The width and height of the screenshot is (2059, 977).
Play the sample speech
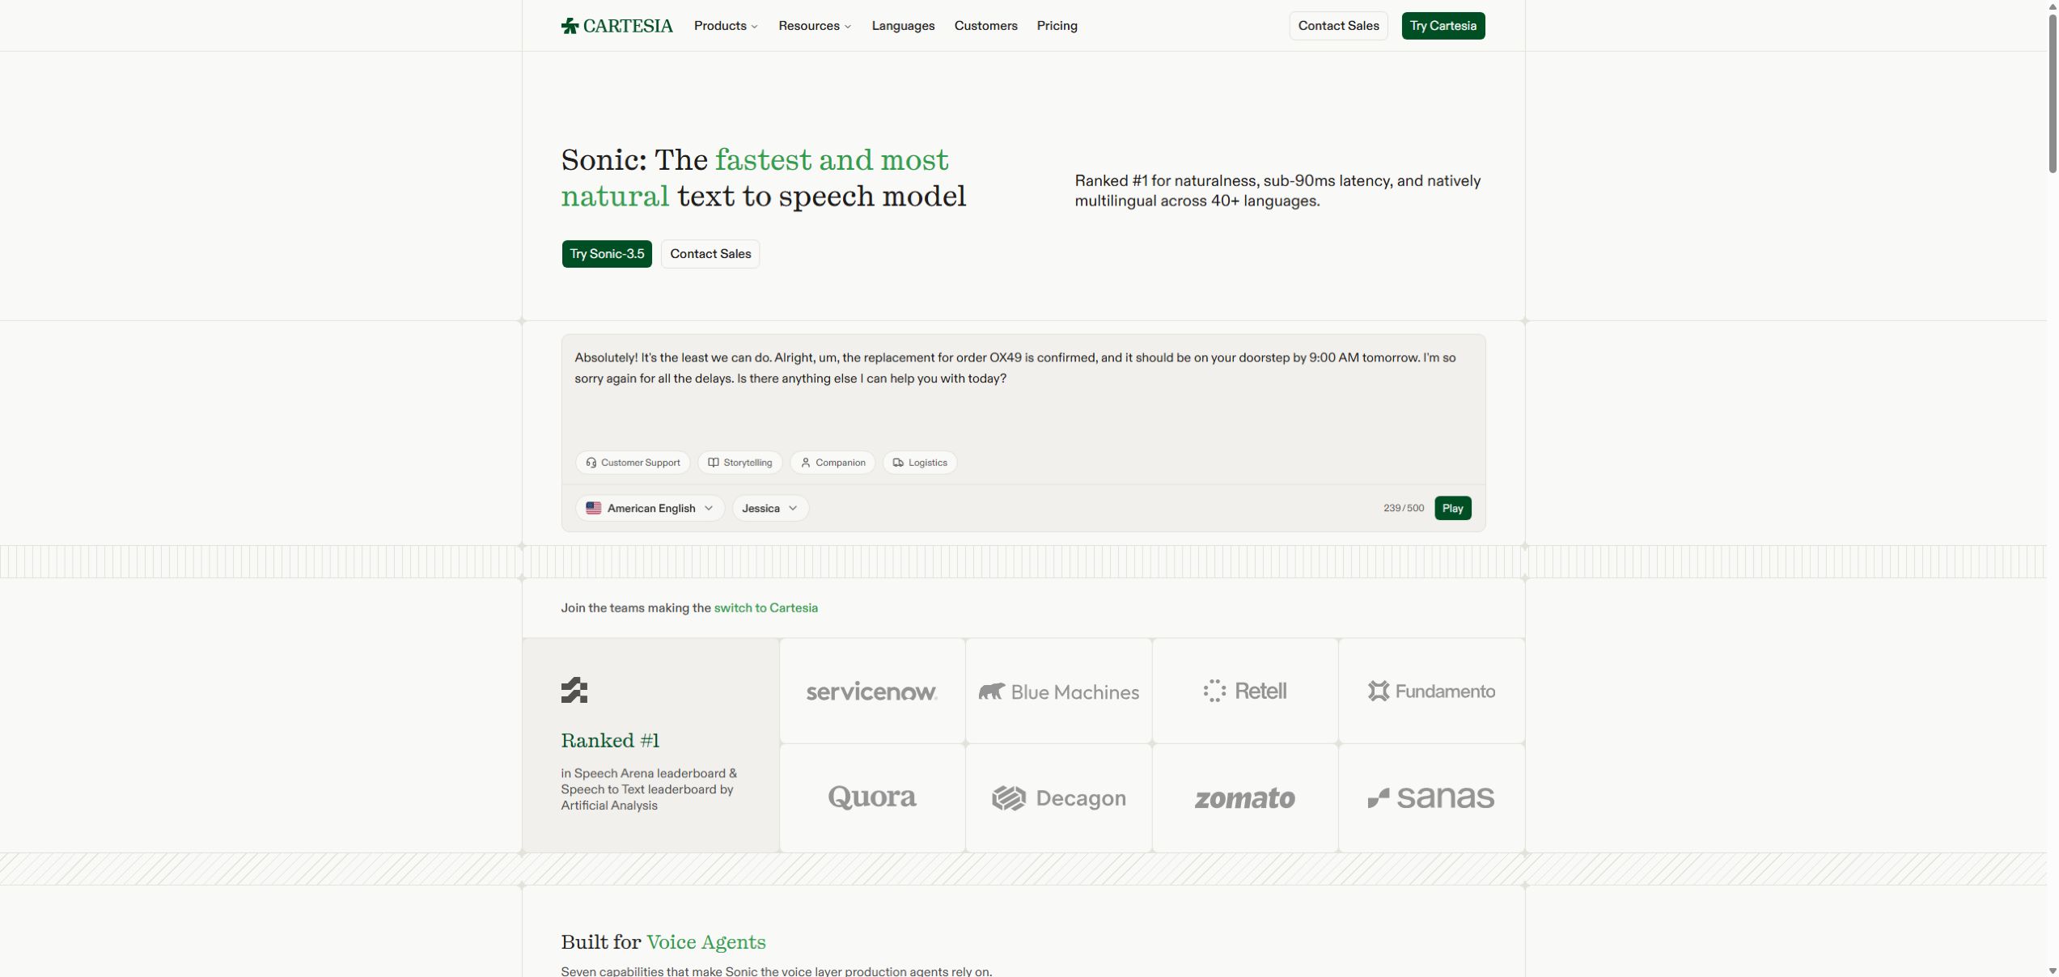[1452, 508]
